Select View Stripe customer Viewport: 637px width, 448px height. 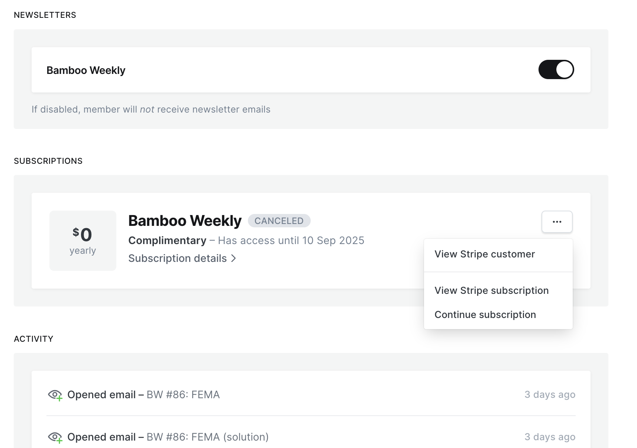[x=484, y=254]
